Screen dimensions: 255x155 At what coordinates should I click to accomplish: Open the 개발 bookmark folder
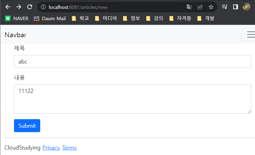click(206, 18)
